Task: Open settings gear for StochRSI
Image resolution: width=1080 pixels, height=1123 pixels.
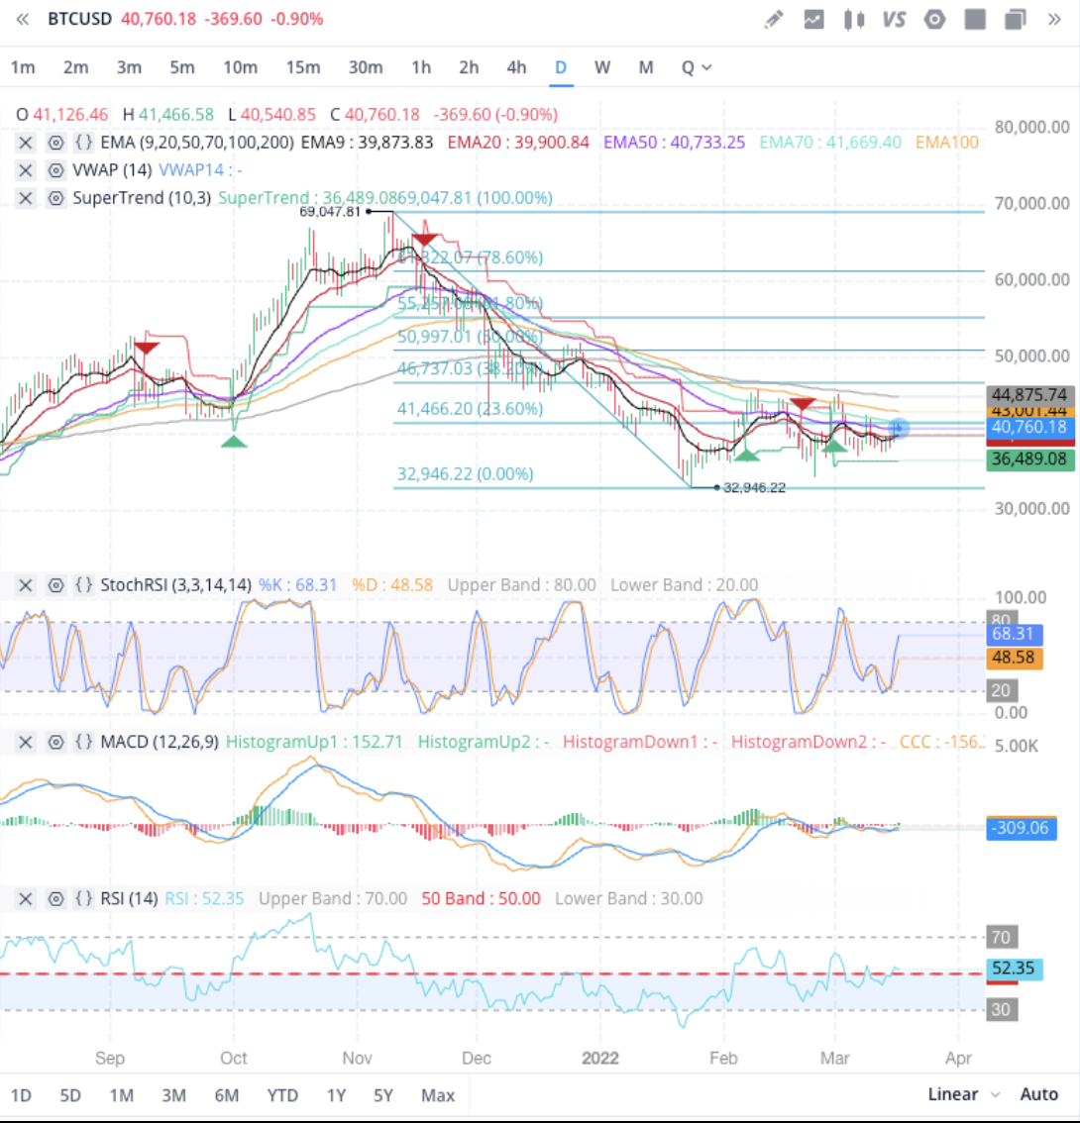Action: 56,585
